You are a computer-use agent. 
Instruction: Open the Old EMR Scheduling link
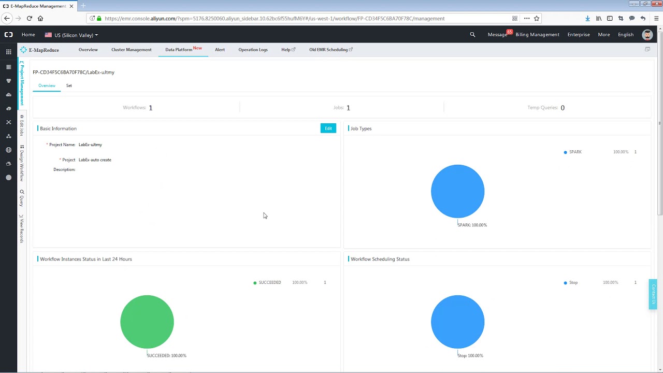pos(331,50)
